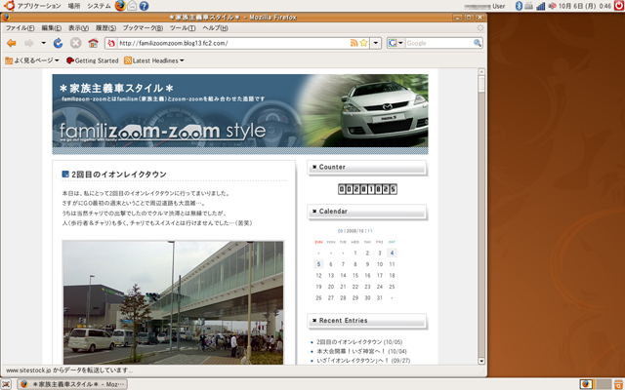
Task: Click the Forward arrow button
Action: (x=29, y=43)
